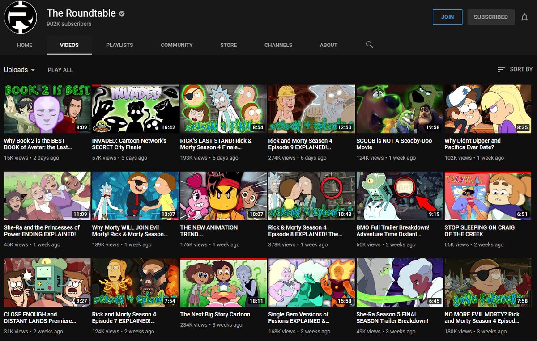
Task: Click the notification bell icon
Action: [524, 17]
